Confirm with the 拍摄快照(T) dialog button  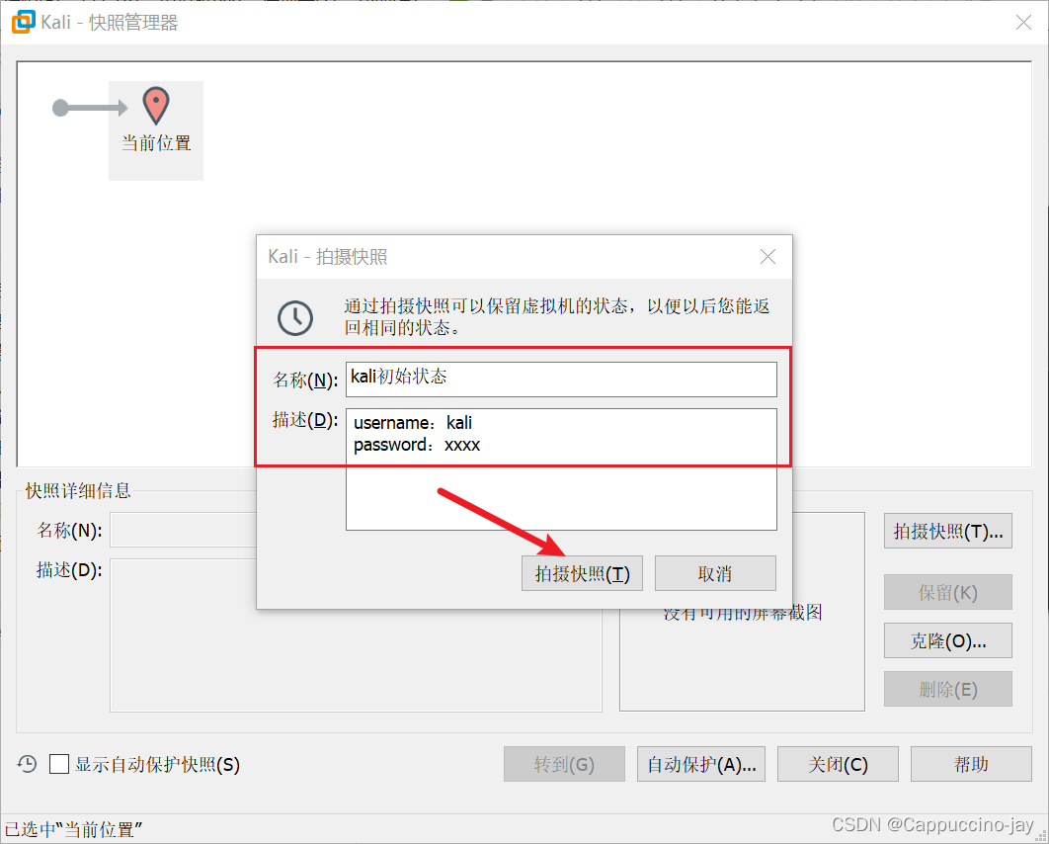582,573
